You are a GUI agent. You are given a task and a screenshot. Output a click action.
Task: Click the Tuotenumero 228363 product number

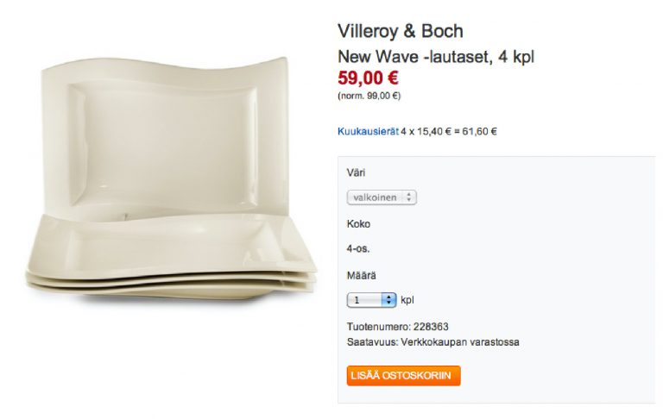[397, 327]
